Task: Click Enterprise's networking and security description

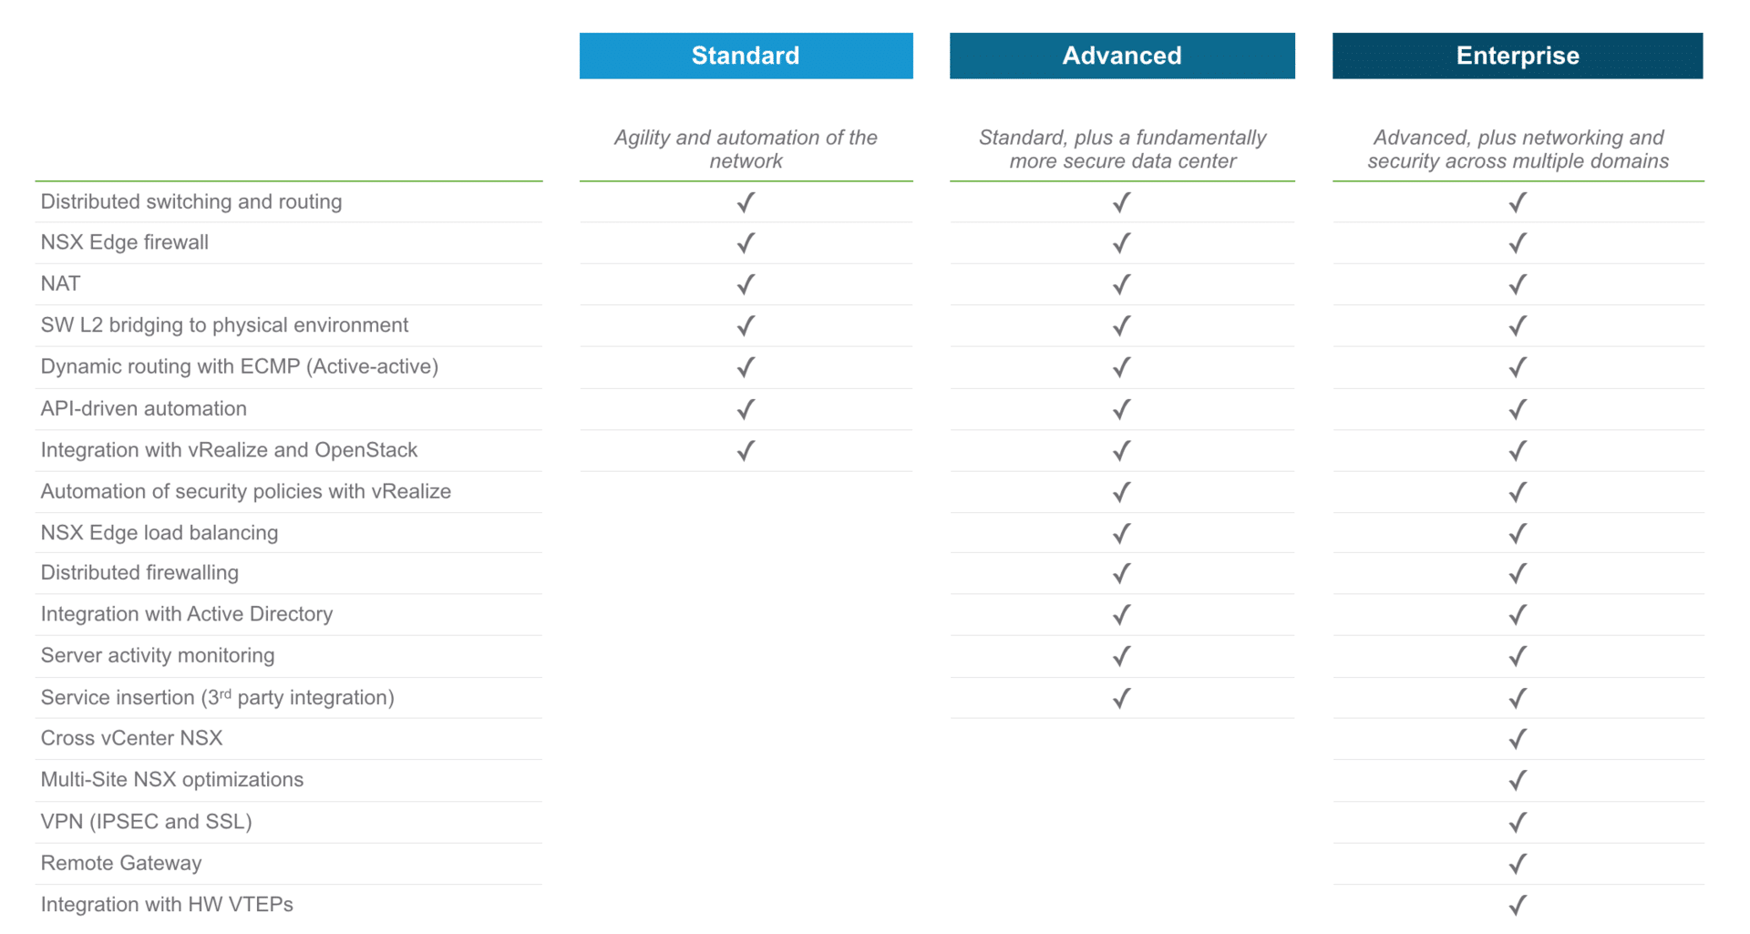Action: pyautogui.click(x=1518, y=149)
